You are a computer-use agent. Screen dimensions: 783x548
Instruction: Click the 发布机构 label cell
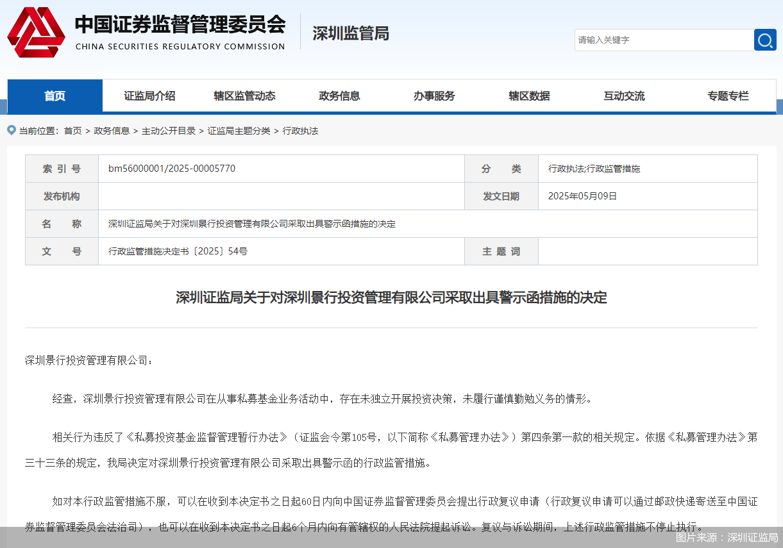tap(62, 196)
